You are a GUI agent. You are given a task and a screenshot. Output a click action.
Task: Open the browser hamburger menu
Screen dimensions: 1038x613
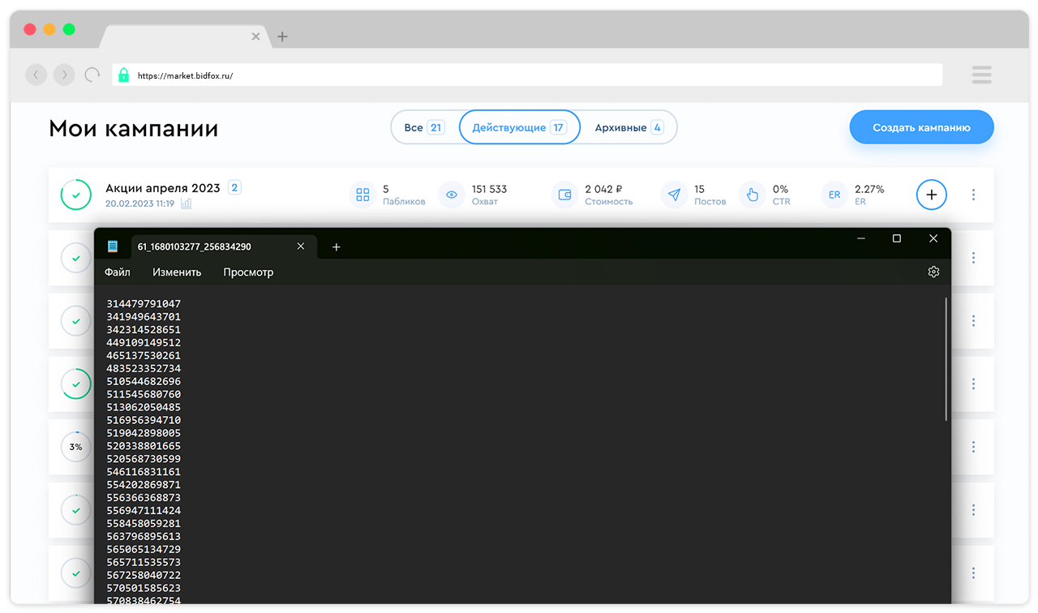pyautogui.click(x=982, y=75)
